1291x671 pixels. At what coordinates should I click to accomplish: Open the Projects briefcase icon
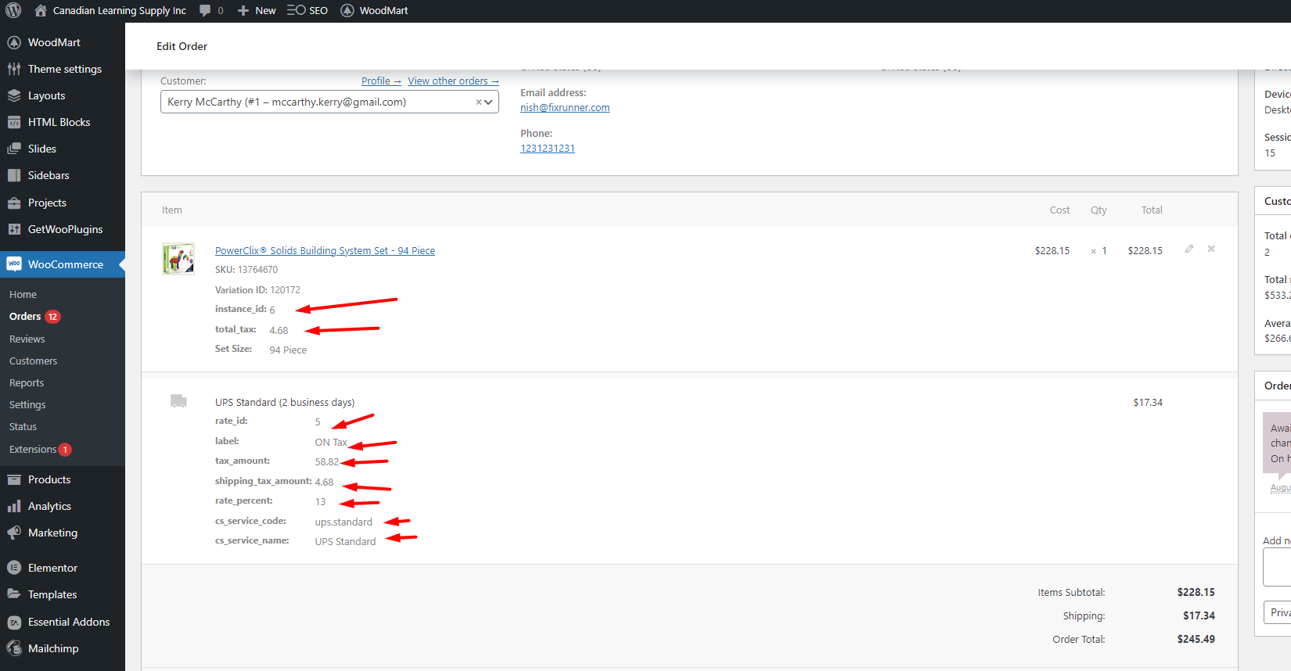14,203
